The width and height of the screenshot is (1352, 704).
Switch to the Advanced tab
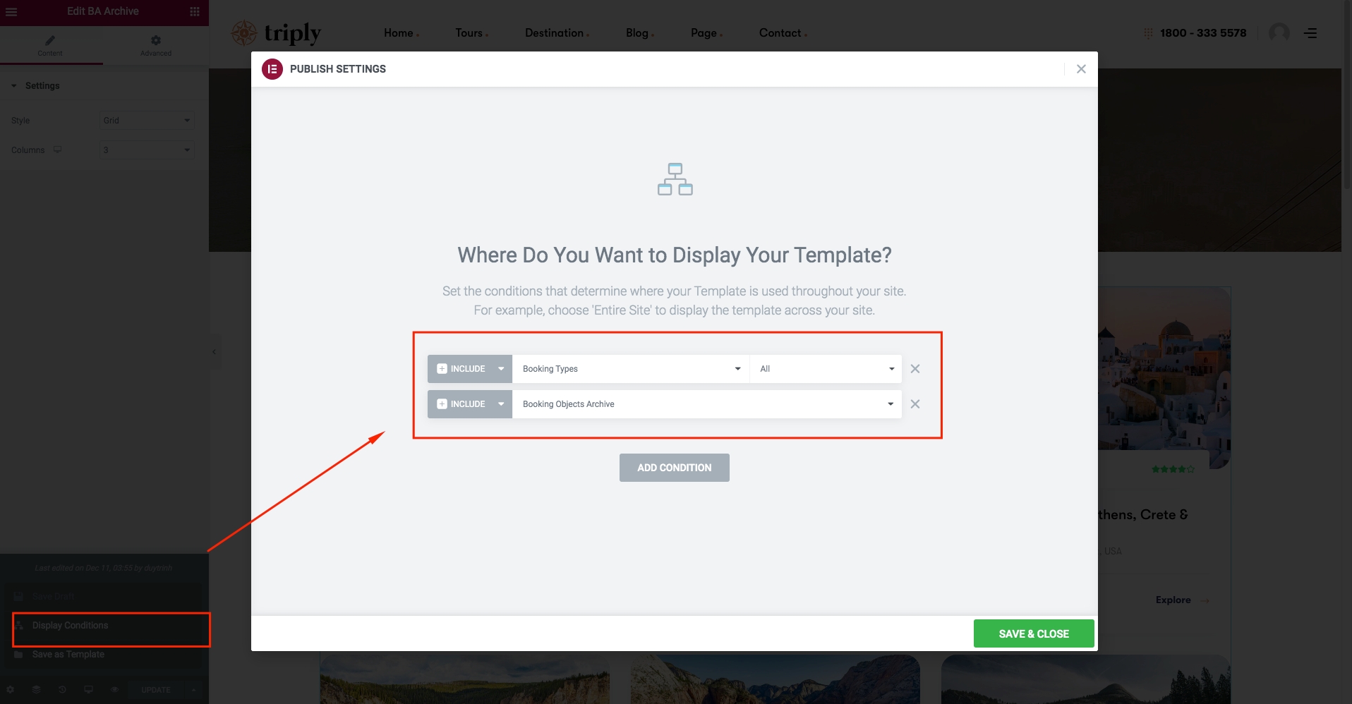coord(155,46)
